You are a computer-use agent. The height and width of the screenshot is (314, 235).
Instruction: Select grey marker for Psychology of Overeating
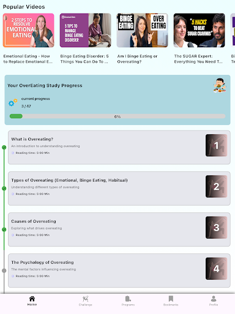click(4, 270)
